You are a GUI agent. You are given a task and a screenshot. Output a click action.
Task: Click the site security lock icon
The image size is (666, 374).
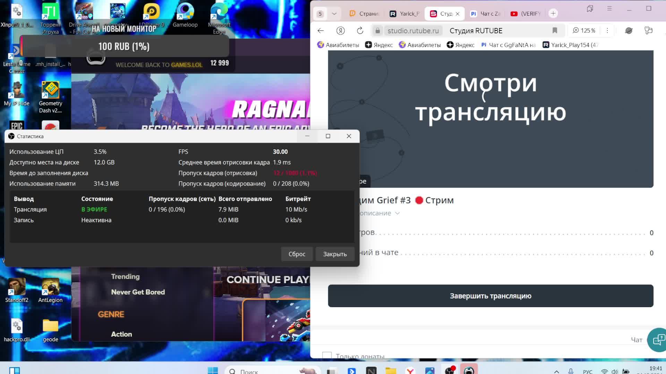click(x=377, y=30)
